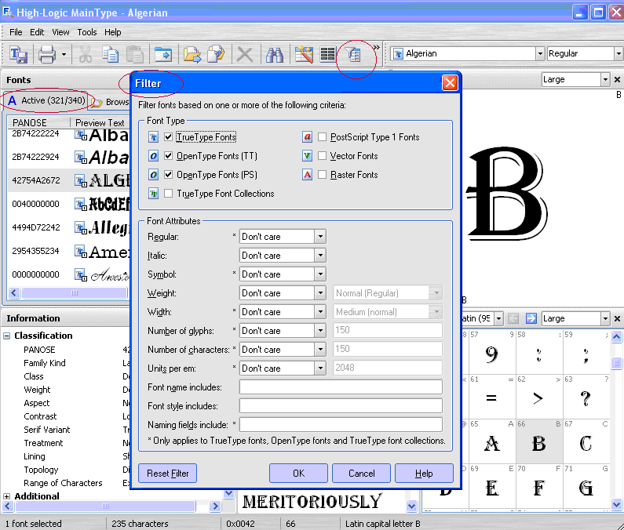Open the File menu

click(16, 32)
